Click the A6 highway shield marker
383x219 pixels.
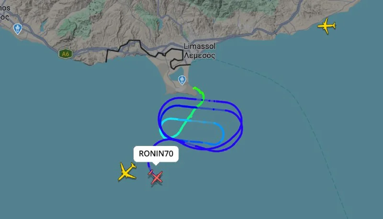pyautogui.click(x=66, y=54)
